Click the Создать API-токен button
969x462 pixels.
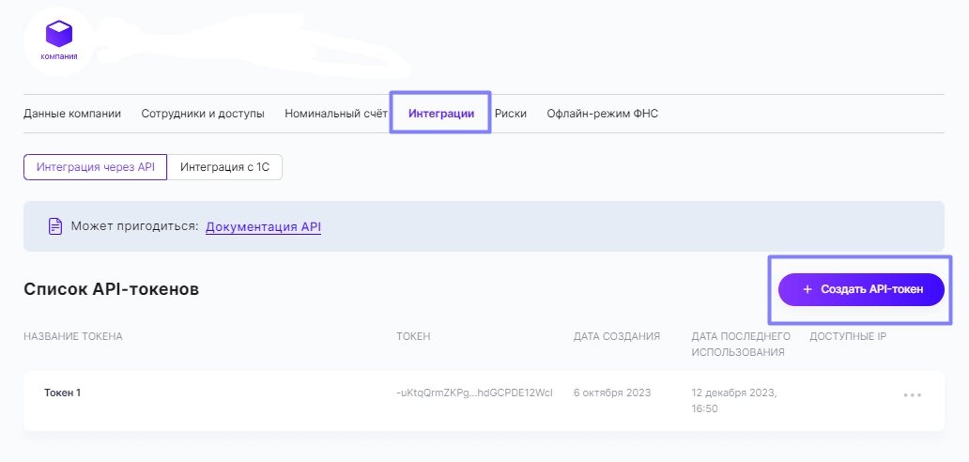[x=861, y=289]
